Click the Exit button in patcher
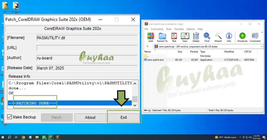Viewport: 267px width, 140px height. [x=124, y=117]
